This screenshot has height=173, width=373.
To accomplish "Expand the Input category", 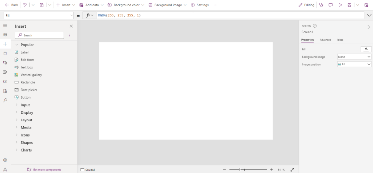I will click(x=25, y=105).
